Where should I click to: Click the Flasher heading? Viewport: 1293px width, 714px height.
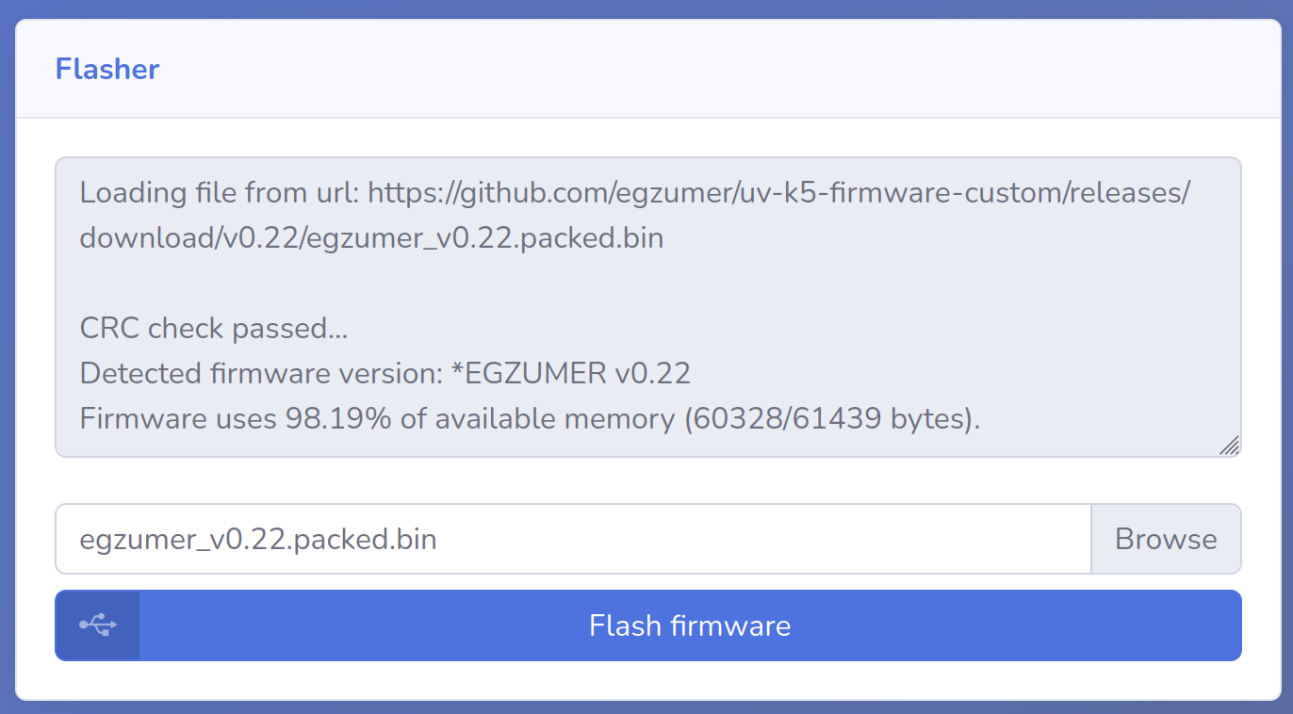(x=107, y=69)
